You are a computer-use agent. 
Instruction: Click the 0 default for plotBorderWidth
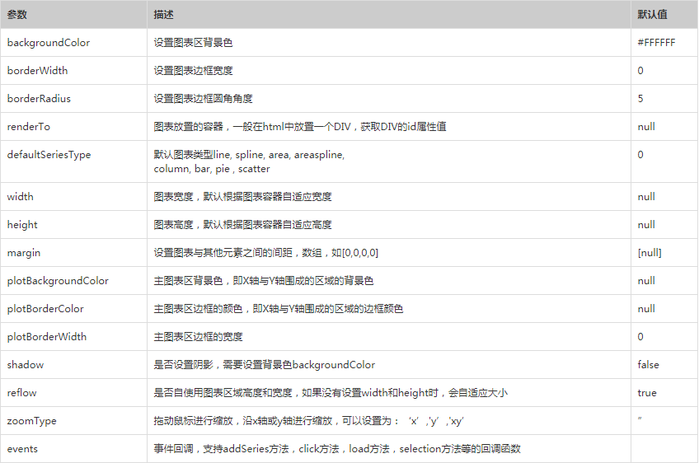tap(640, 337)
